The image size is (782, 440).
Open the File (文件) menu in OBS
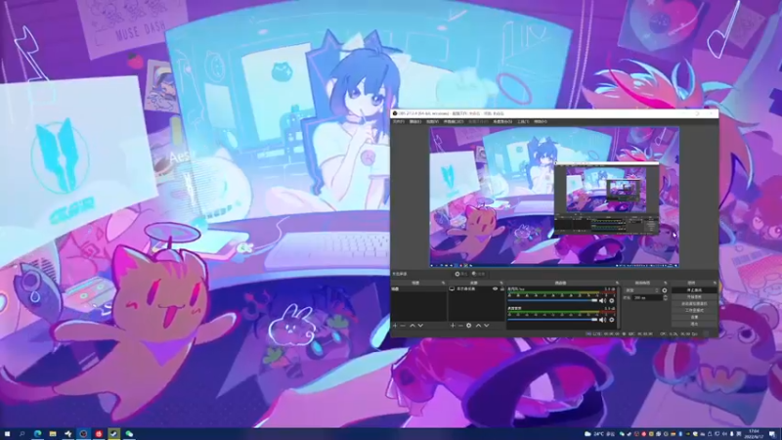click(x=398, y=121)
